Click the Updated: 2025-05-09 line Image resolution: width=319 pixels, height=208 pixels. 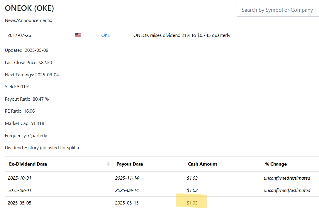[x=27, y=50]
